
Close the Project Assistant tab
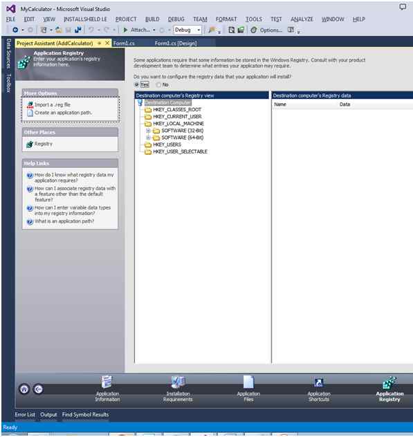pos(107,43)
